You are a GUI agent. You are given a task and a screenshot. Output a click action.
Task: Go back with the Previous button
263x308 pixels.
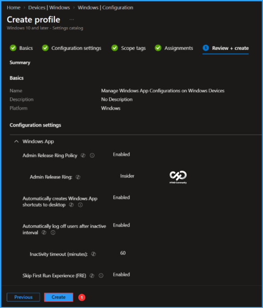coord(23,297)
